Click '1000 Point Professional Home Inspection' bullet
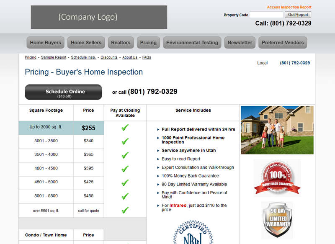 [193, 140]
